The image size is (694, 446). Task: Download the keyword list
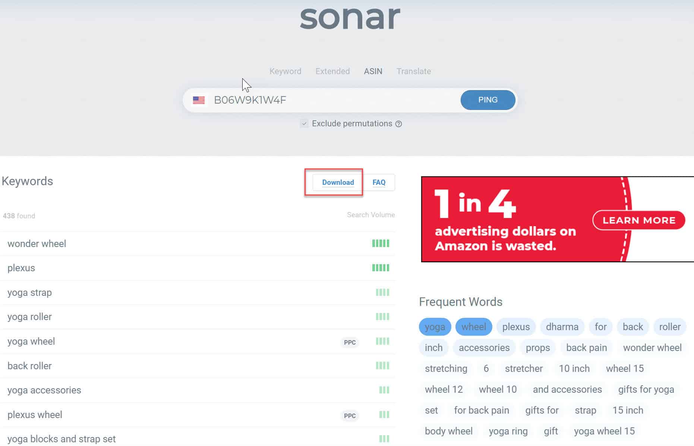pos(338,182)
